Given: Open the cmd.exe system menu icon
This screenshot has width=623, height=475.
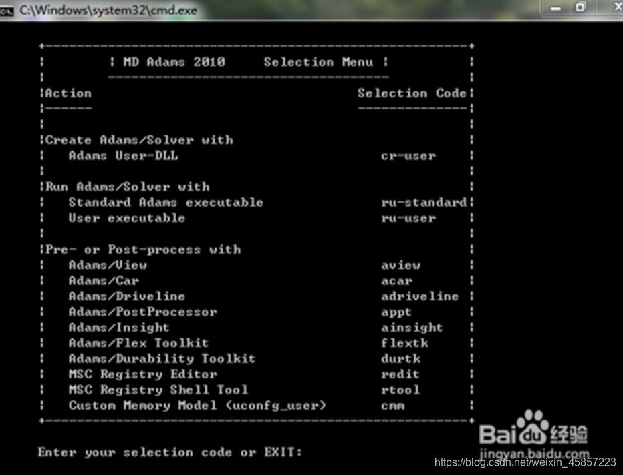Looking at the screenshot, I should pyautogui.click(x=7, y=11).
